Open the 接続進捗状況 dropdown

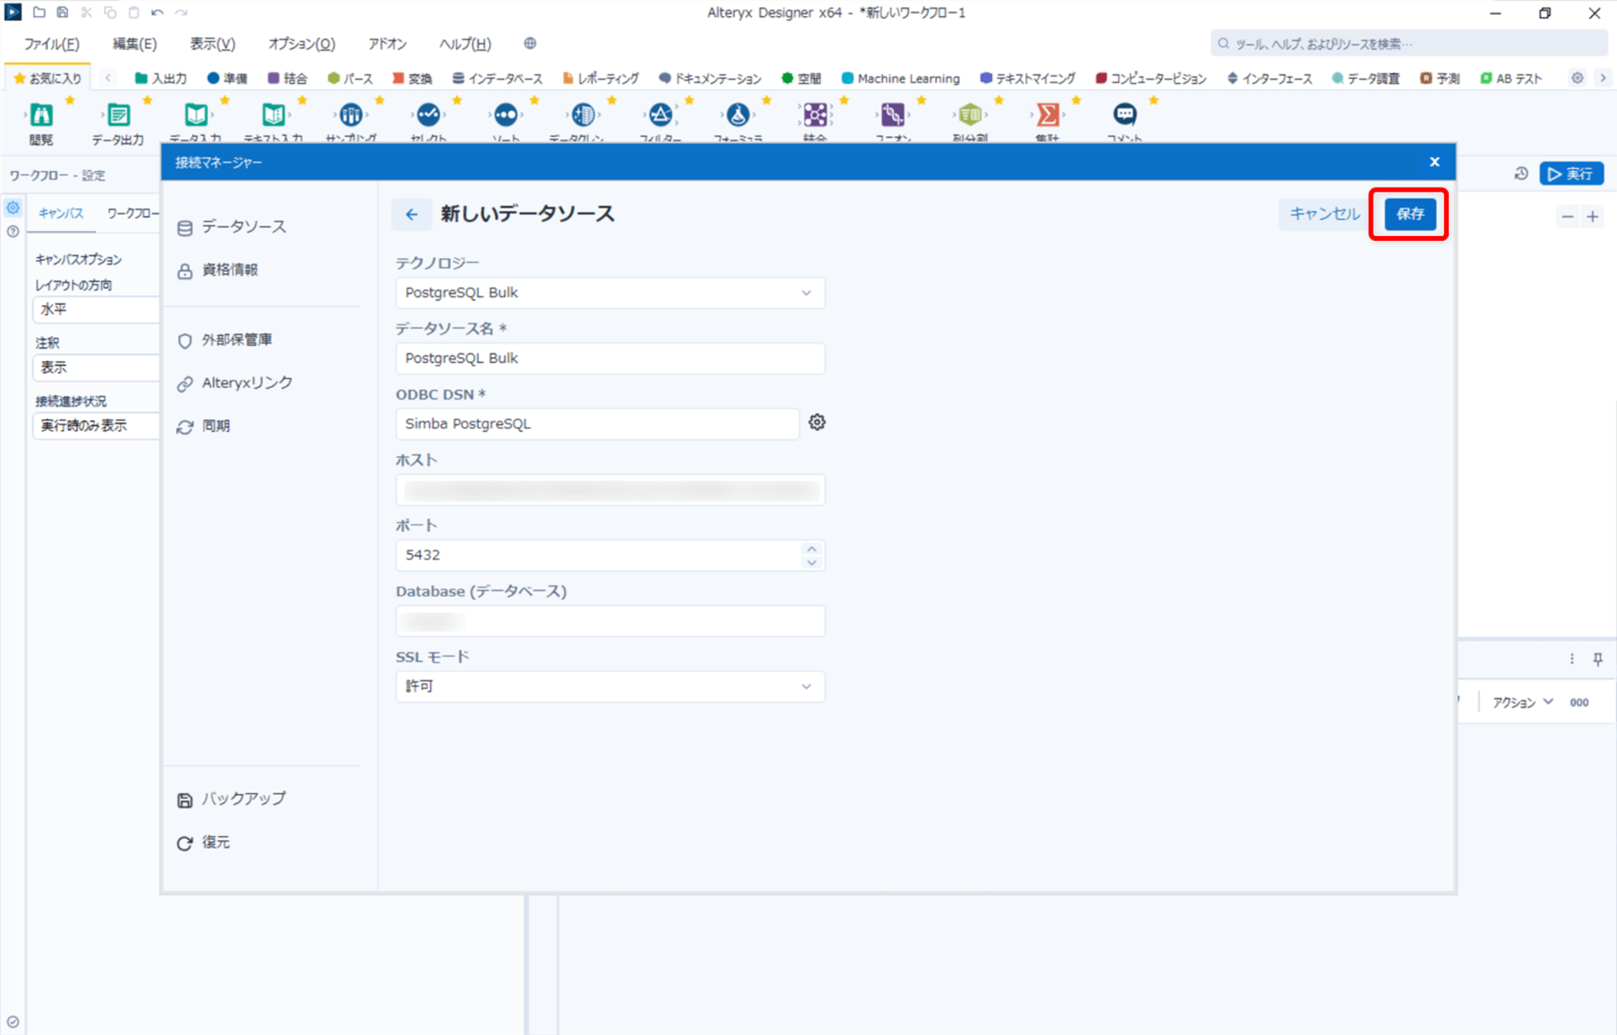pyautogui.click(x=96, y=425)
